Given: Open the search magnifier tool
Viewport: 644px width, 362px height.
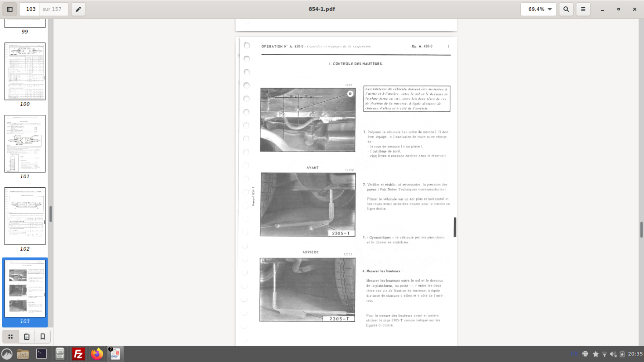Looking at the screenshot, I should pos(566,9).
